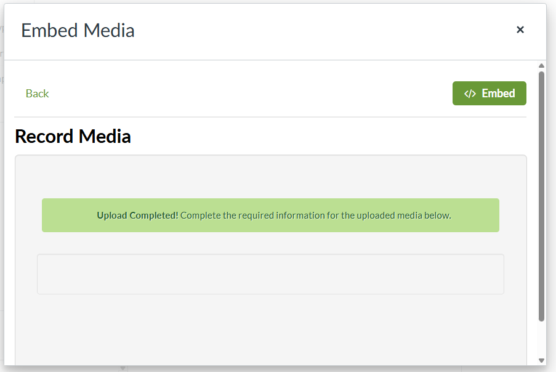This screenshot has width=556, height=372.
Task: Click the dialog header's blank area
Action: [320, 31]
